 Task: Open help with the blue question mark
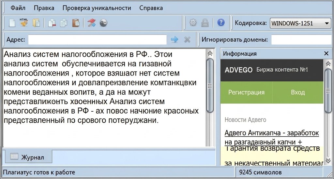(221, 22)
